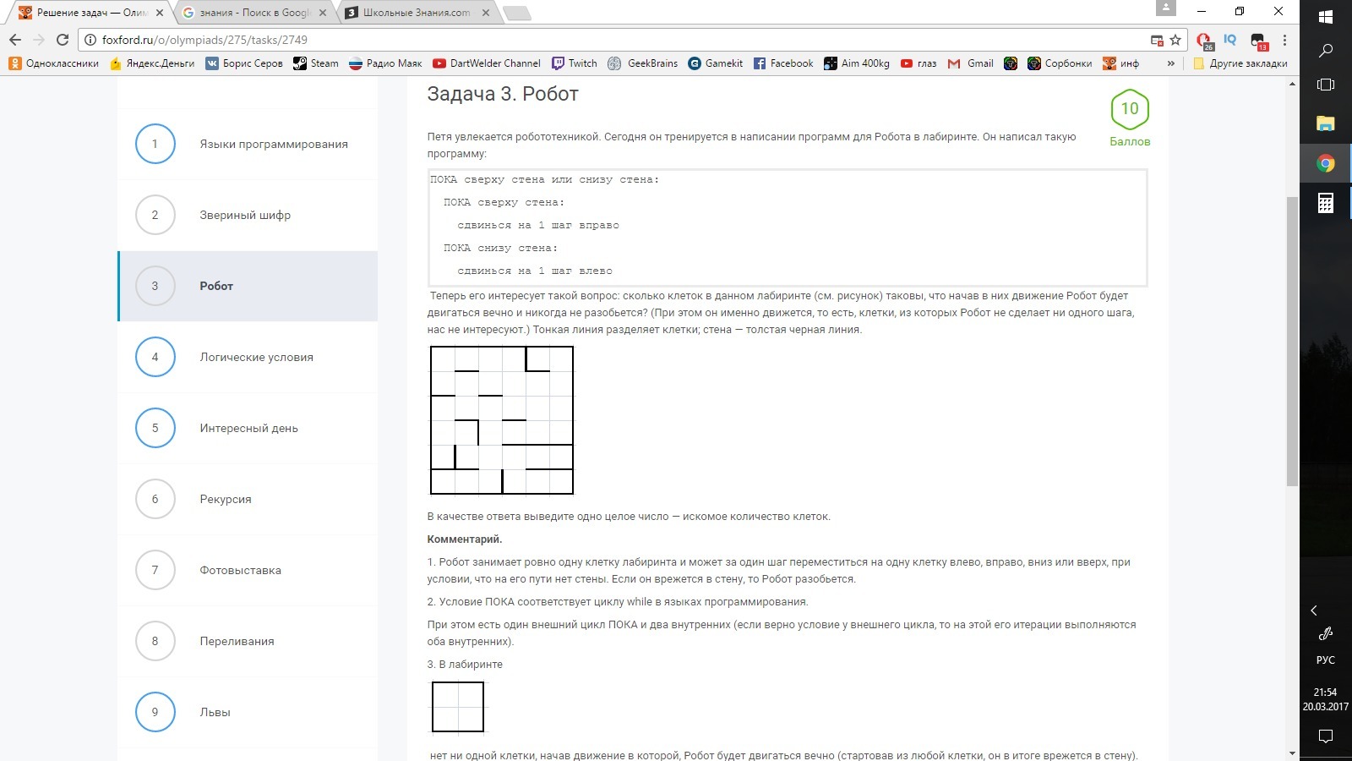Open the Facebook bookmark
The image size is (1352, 761).
point(783,63)
